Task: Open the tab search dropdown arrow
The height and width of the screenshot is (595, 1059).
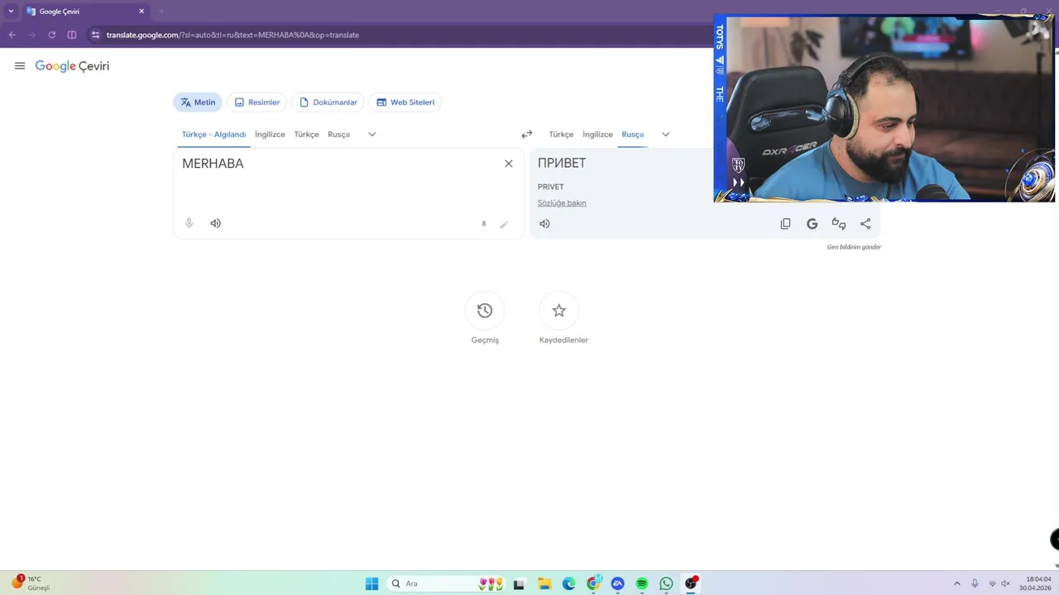Action: point(11,12)
